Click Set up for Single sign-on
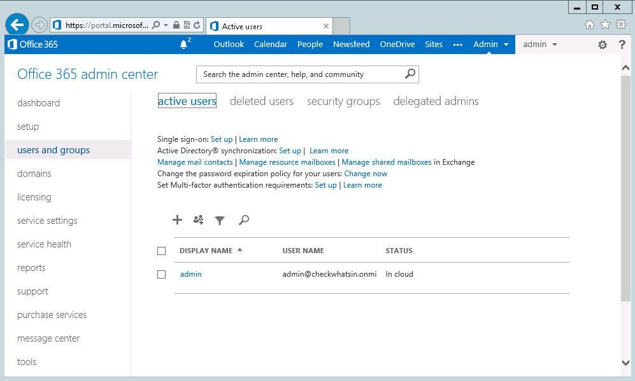Image resolution: width=635 pixels, height=381 pixels. (x=222, y=139)
